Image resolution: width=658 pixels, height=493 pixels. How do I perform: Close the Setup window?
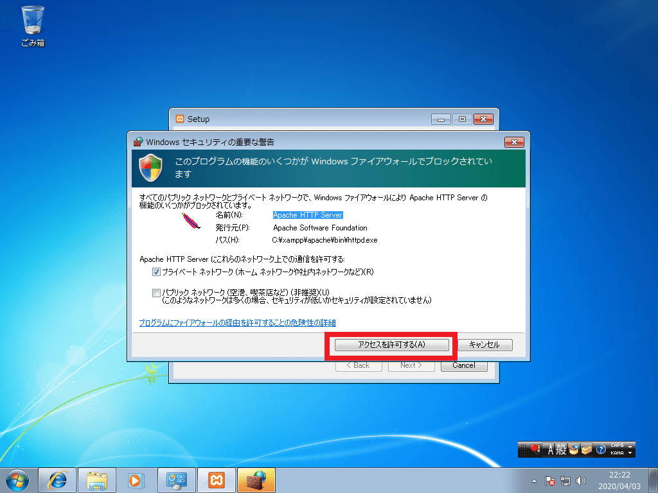click(483, 119)
